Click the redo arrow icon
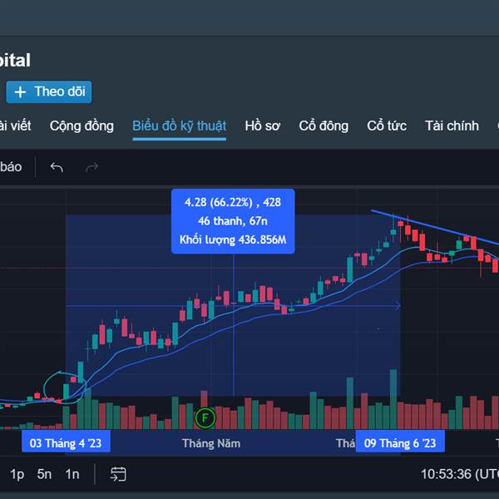 (x=92, y=167)
